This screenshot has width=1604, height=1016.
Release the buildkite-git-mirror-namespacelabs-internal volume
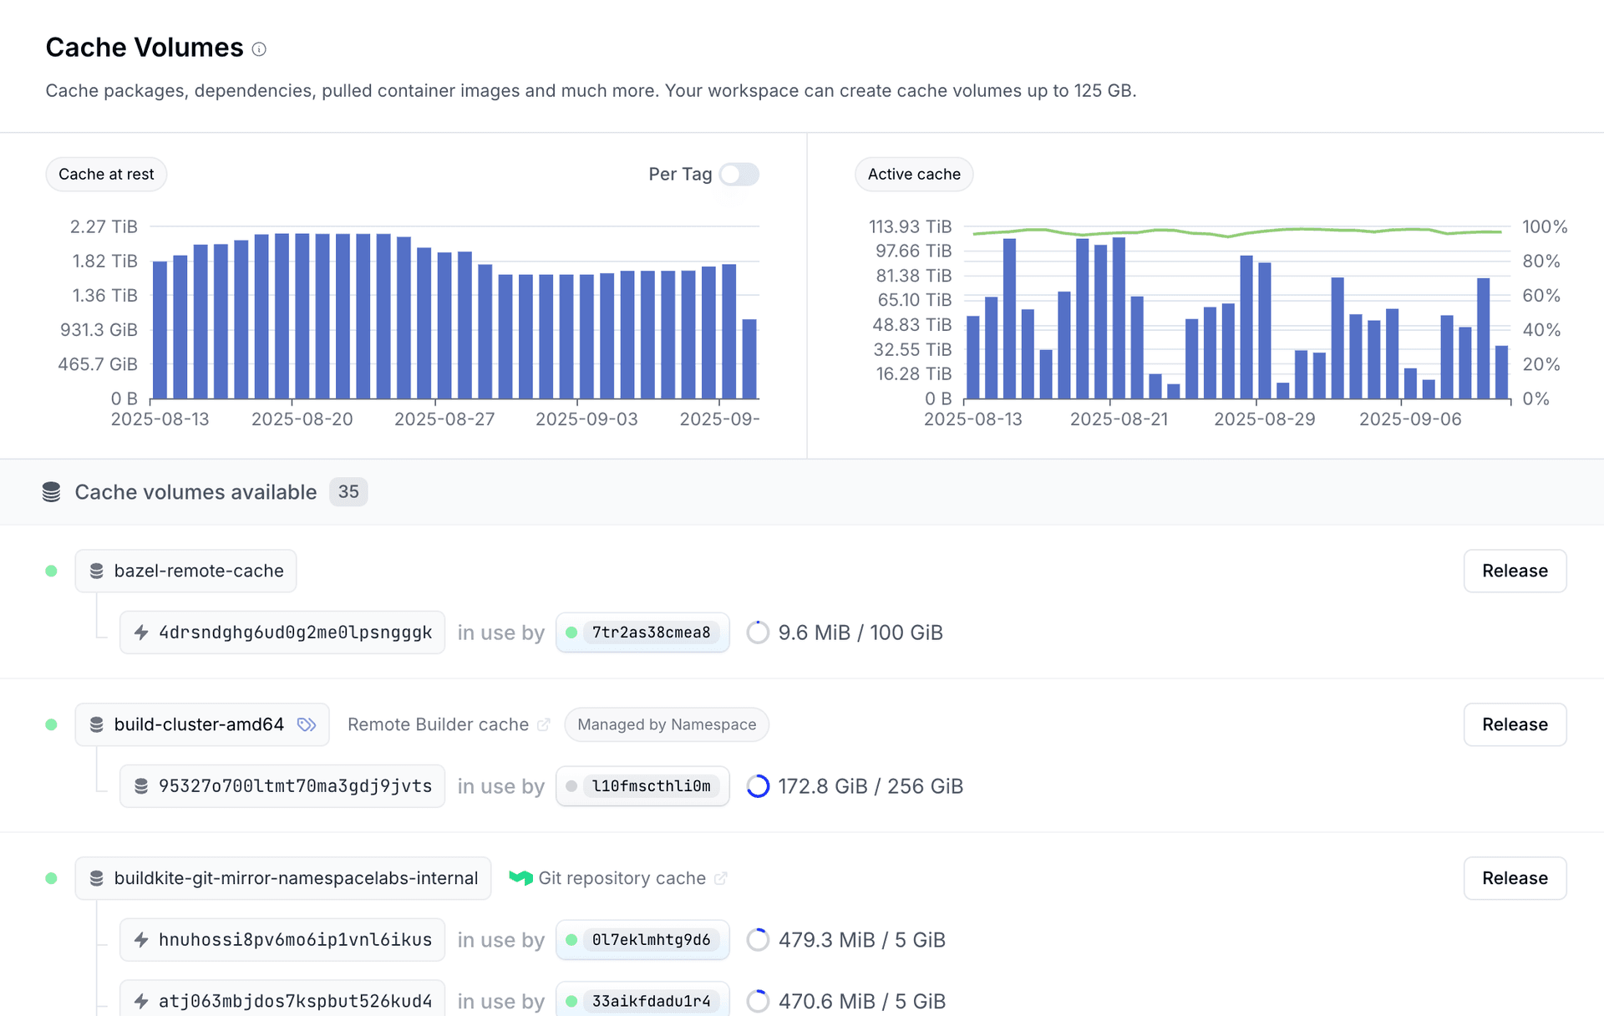[1514, 878]
